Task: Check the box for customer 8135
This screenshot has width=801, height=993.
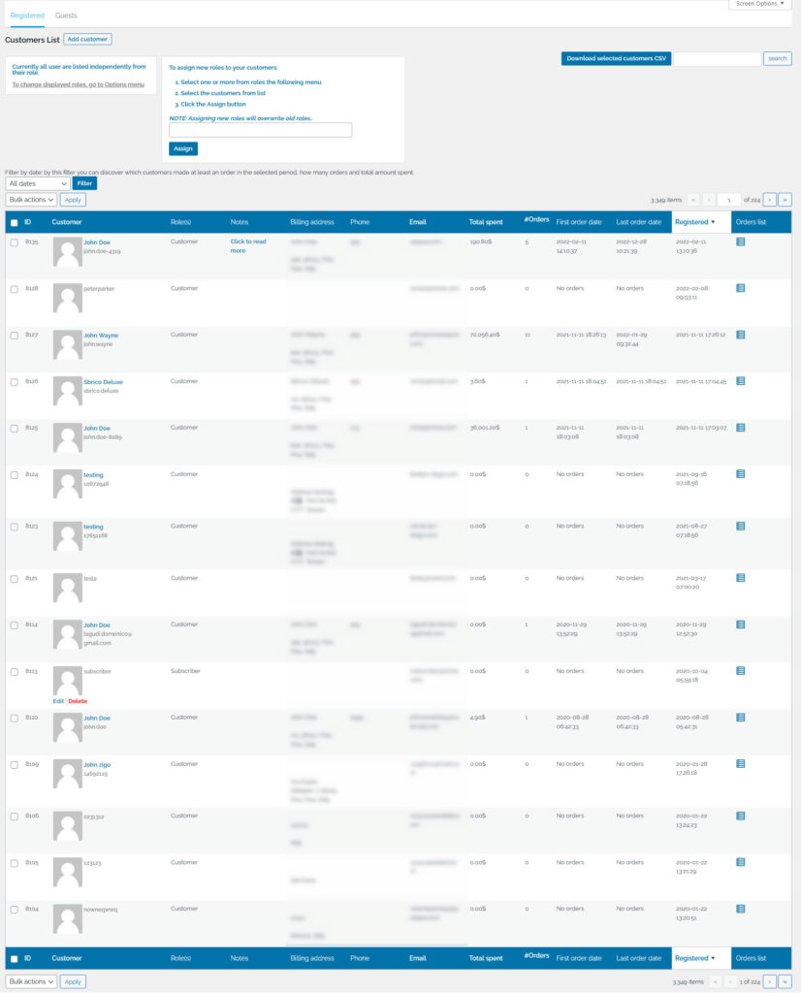Action: click(14, 242)
